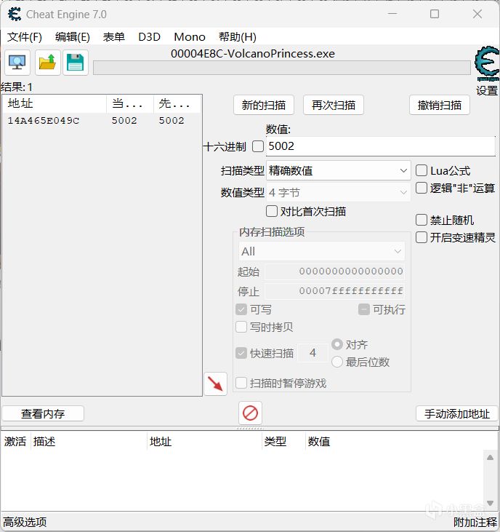Toggle the 可写 checkbox

point(241,309)
